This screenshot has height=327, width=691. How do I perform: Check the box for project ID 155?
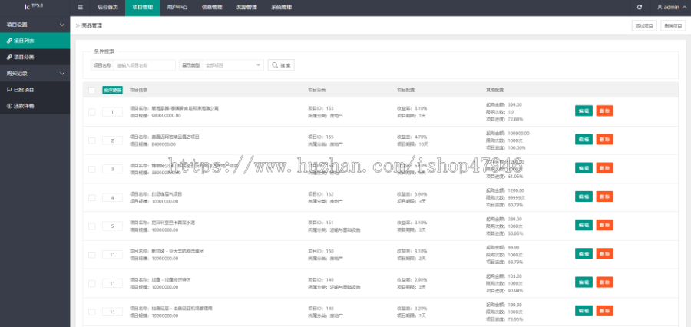[91, 140]
